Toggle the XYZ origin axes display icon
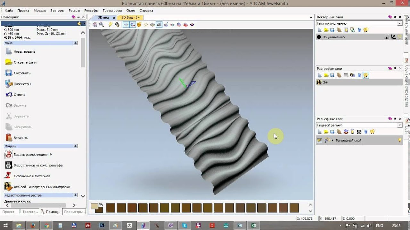The width and height of the screenshot is (410, 230). [x=133, y=25]
